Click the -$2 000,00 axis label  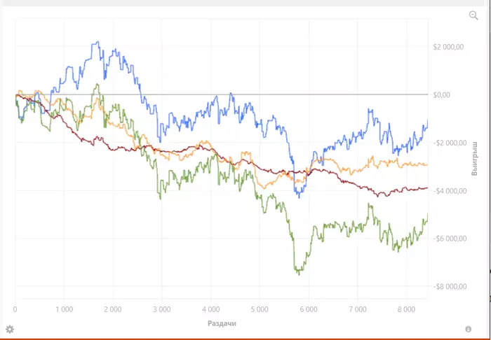tap(450, 143)
